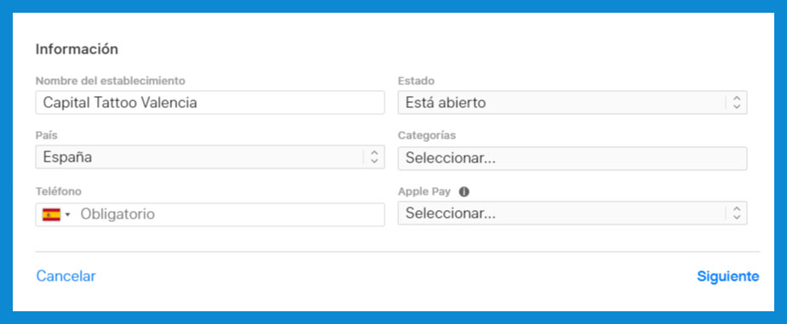Click the Apple Pay label text
This screenshot has height=324, width=787.
click(424, 191)
